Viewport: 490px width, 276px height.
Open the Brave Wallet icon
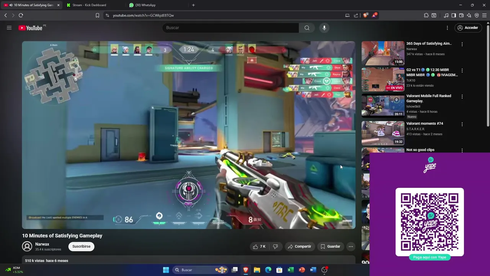coord(461,15)
